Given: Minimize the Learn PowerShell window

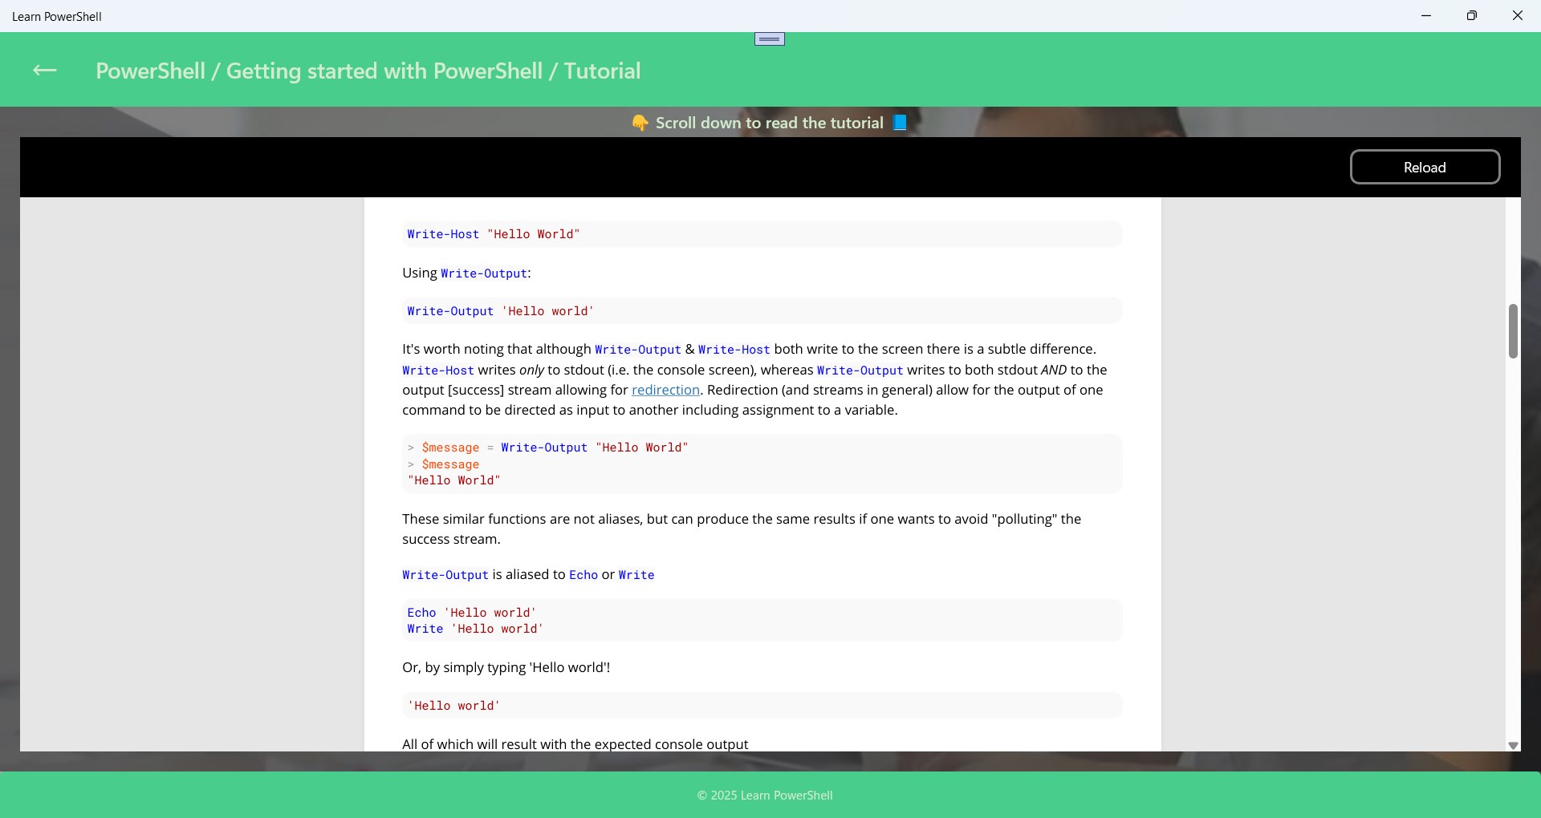Looking at the screenshot, I should (x=1426, y=15).
